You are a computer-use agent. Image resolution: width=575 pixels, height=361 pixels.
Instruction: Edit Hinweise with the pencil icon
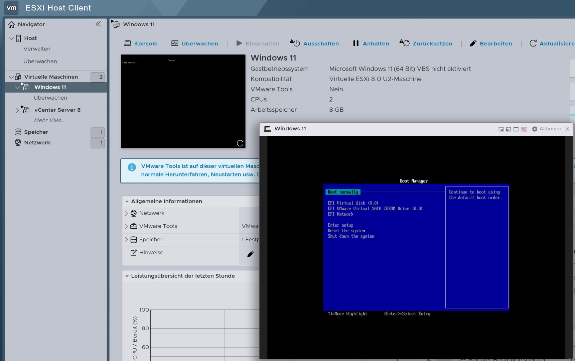coord(250,254)
